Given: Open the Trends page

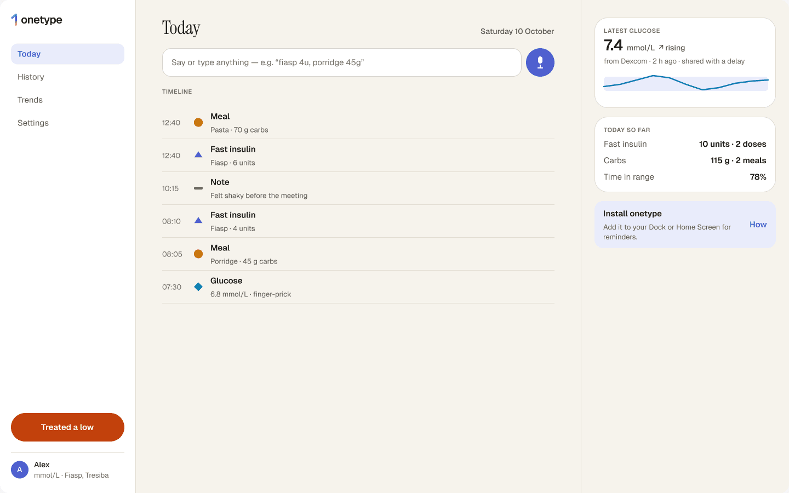Looking at the screenshot, I should point(67,100).
